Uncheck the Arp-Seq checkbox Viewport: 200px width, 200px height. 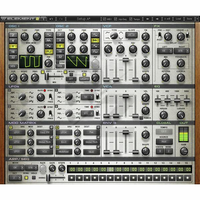pyautogui.click(x=117, y=19)
